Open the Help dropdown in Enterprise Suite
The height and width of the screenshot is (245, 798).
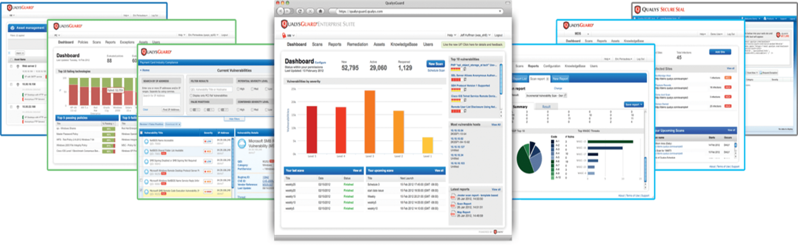[451, 35]
